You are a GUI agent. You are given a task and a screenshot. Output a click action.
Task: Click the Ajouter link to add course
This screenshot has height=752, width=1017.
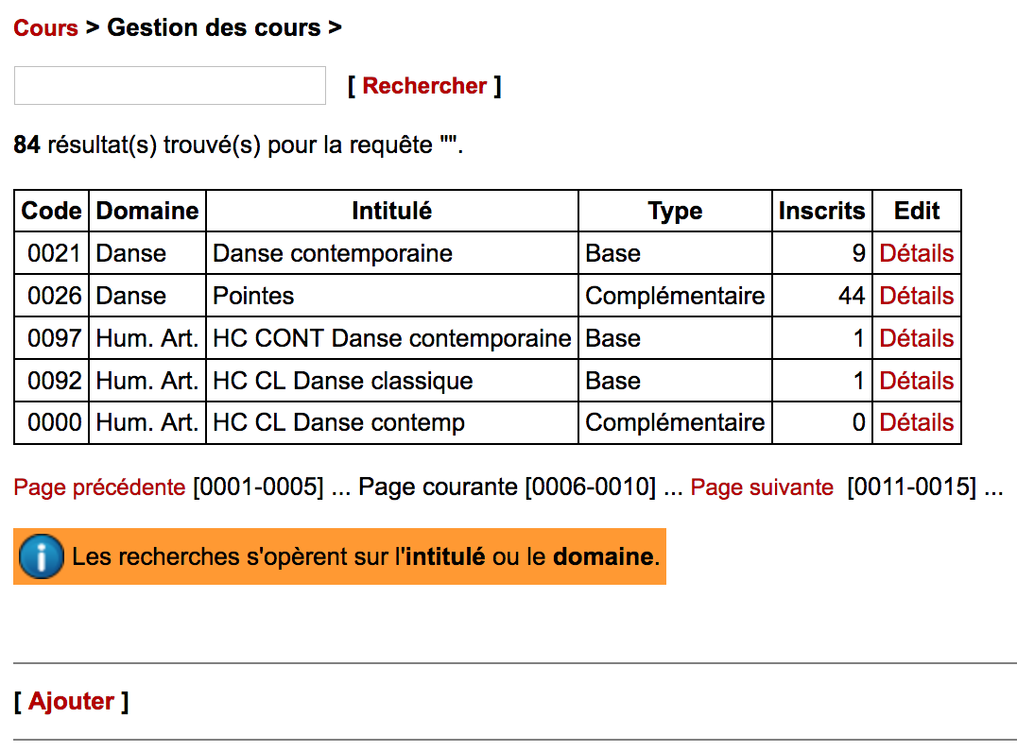tap(72, 701)
